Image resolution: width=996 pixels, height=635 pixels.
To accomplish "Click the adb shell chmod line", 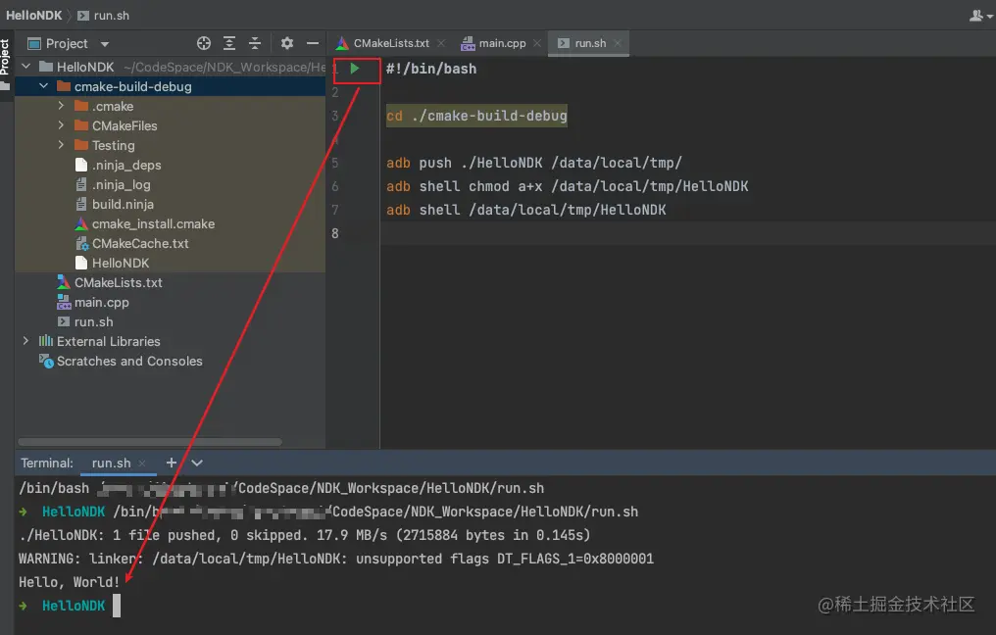I will pyautogui.click(x=568, y=186).
